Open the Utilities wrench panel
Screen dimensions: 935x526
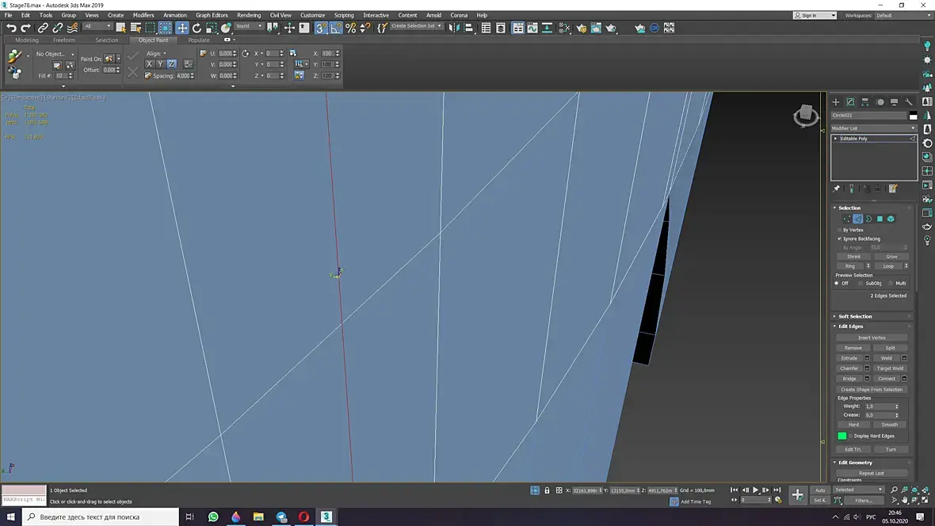[909, 102]
